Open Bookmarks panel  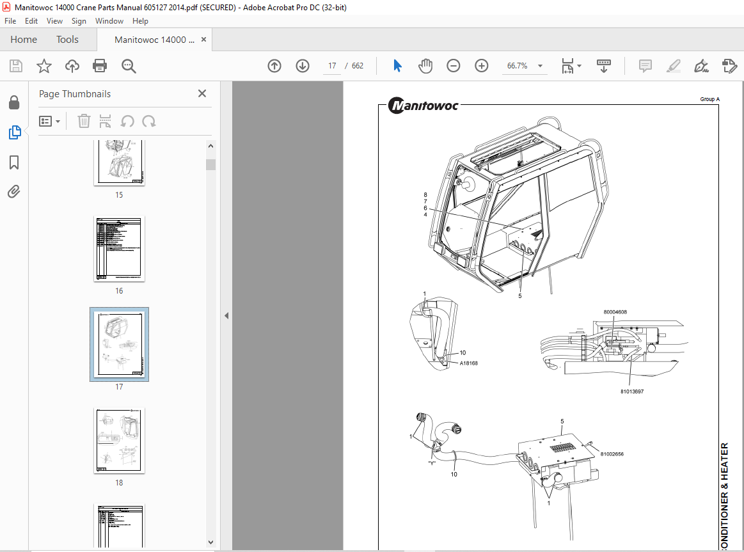[14, 162]
